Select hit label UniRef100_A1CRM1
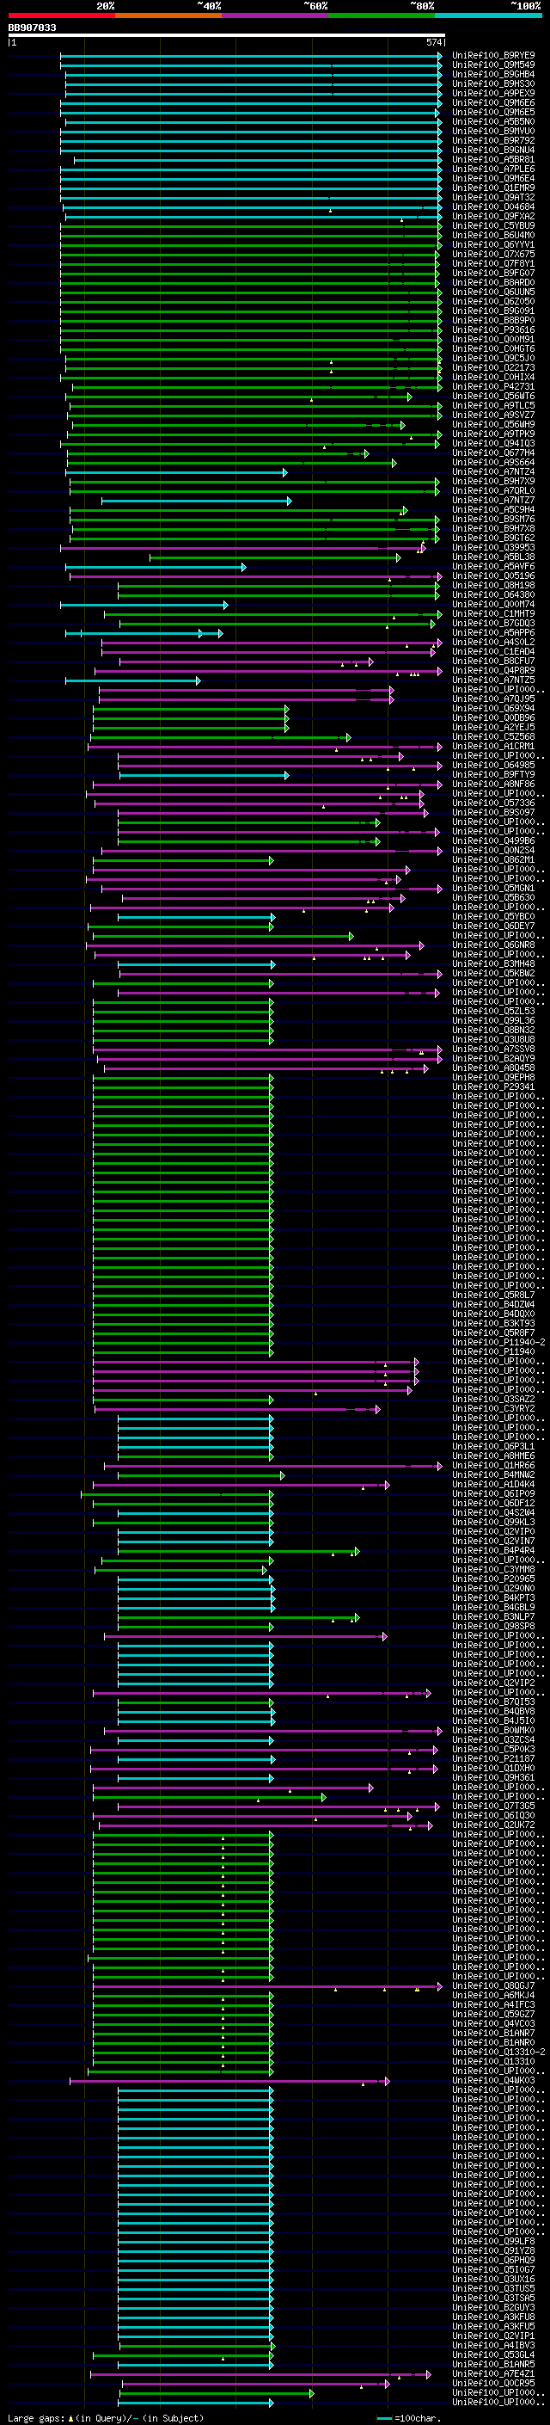550x2425 pixels. point(493,747)
